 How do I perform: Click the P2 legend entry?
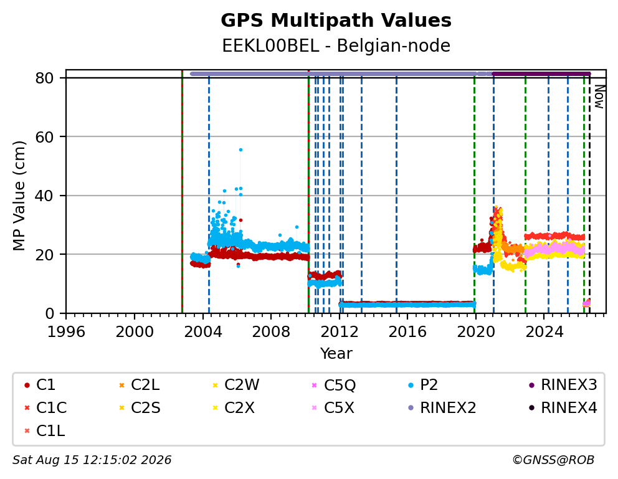(423, 385)
